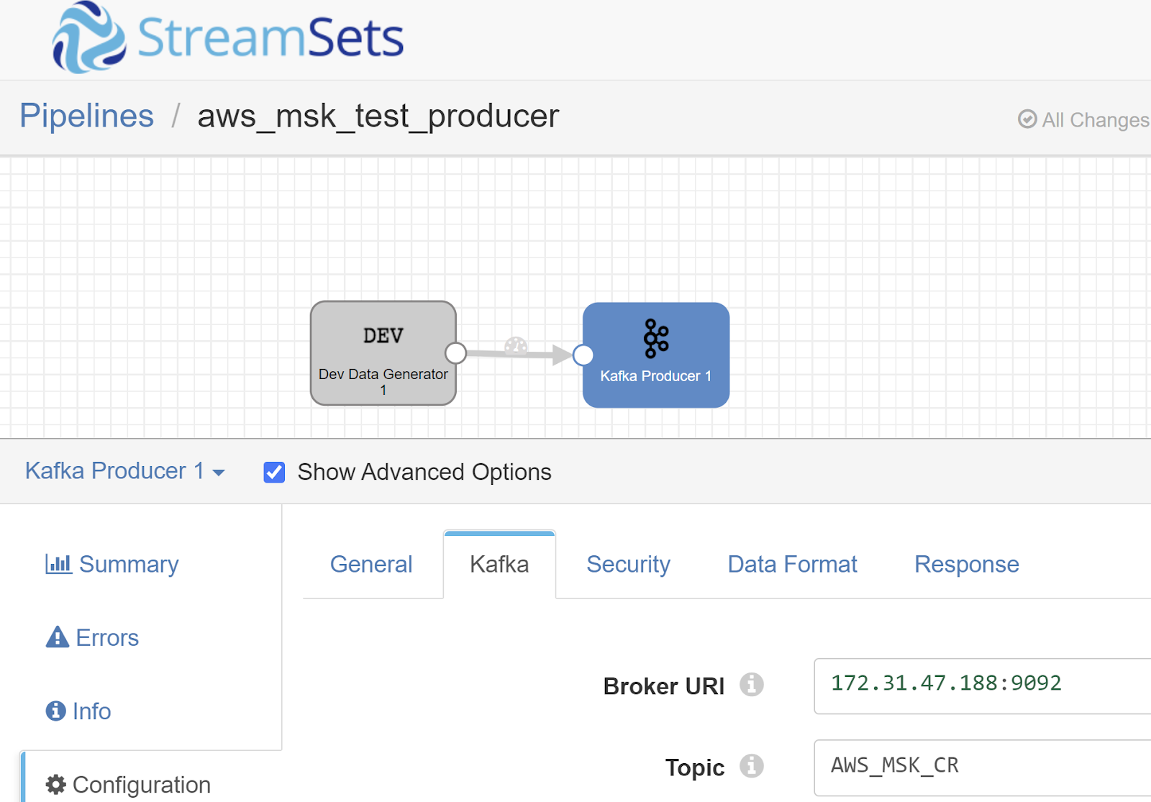The height and width of the screenshot is (802, 1151).
Task: Click the All Changes saved checkmark icon
Action: [x=1027, y=119]
